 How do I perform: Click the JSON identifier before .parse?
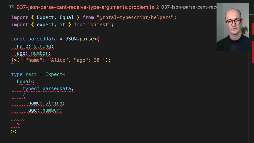[x=71, y=39]
